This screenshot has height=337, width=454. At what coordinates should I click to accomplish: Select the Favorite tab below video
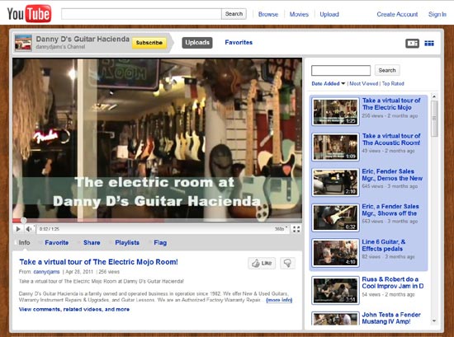coord(56,243)
